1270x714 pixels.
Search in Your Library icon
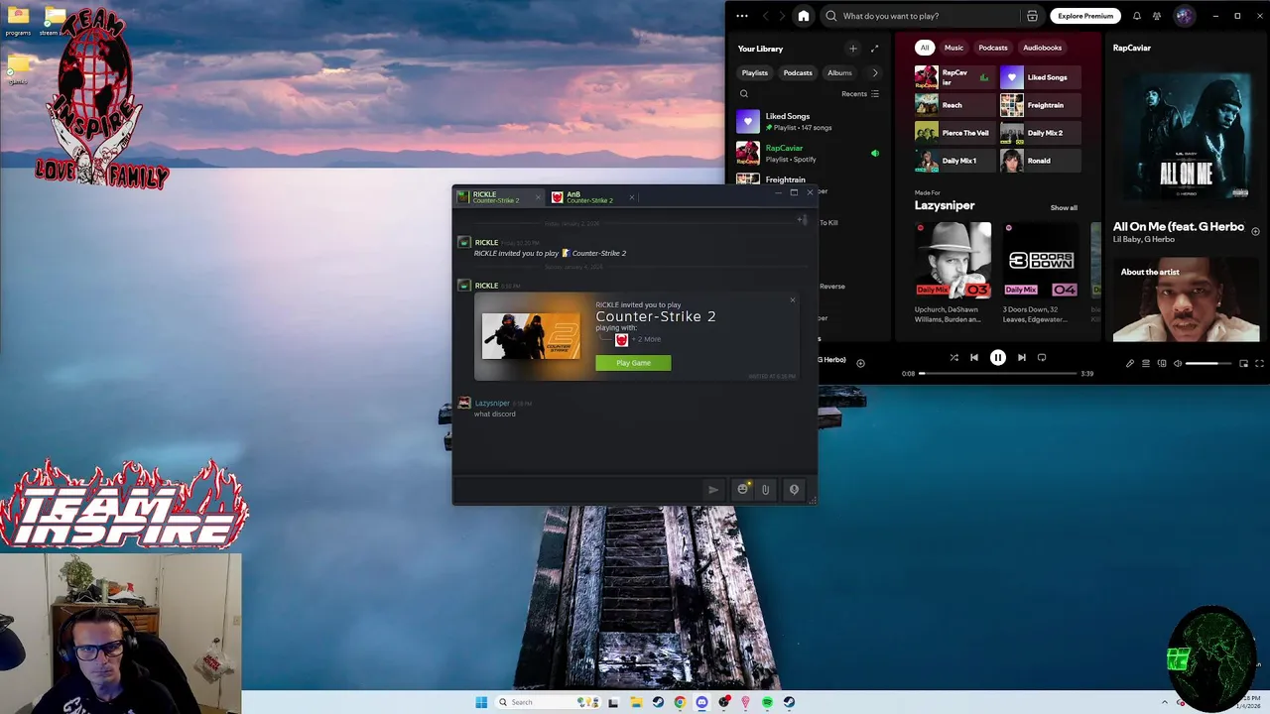[744, 94]
